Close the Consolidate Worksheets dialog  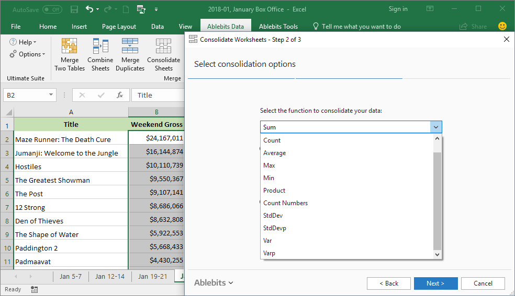pos(506,40)
